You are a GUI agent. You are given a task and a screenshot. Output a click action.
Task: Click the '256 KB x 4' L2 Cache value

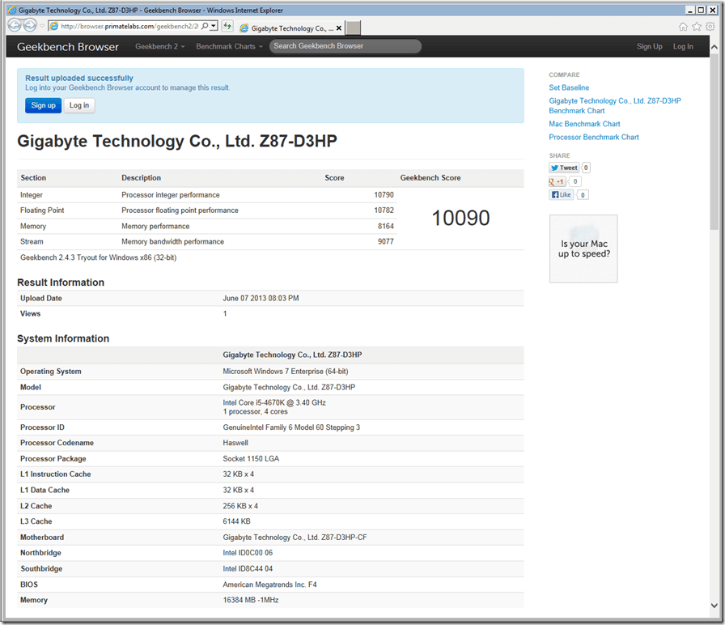(240, 506)
